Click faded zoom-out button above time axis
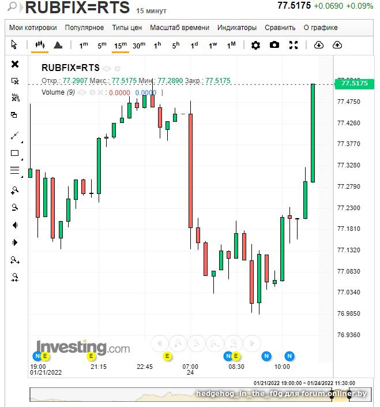This screenshot has height=407, width=380. coord(196,343)
